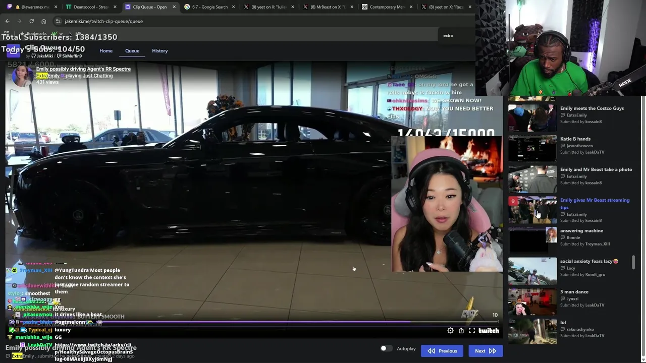Open the Home tab in Clip Queue
Screen dimensions: 646x363
[106, 51]
